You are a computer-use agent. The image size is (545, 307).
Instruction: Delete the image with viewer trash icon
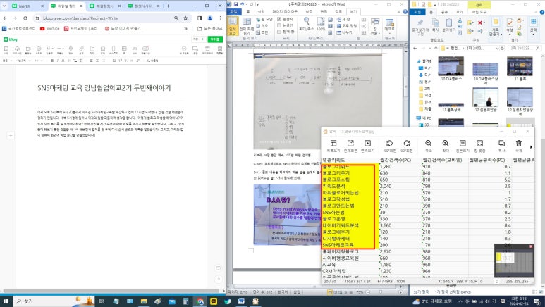[x=519, y=146]
